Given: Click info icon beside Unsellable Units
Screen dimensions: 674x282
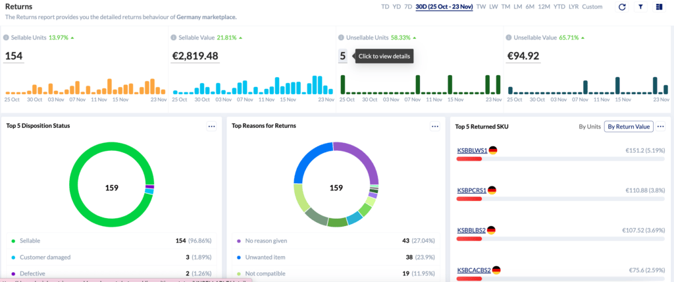Looking at the screenshot, I should click(342, 38).
